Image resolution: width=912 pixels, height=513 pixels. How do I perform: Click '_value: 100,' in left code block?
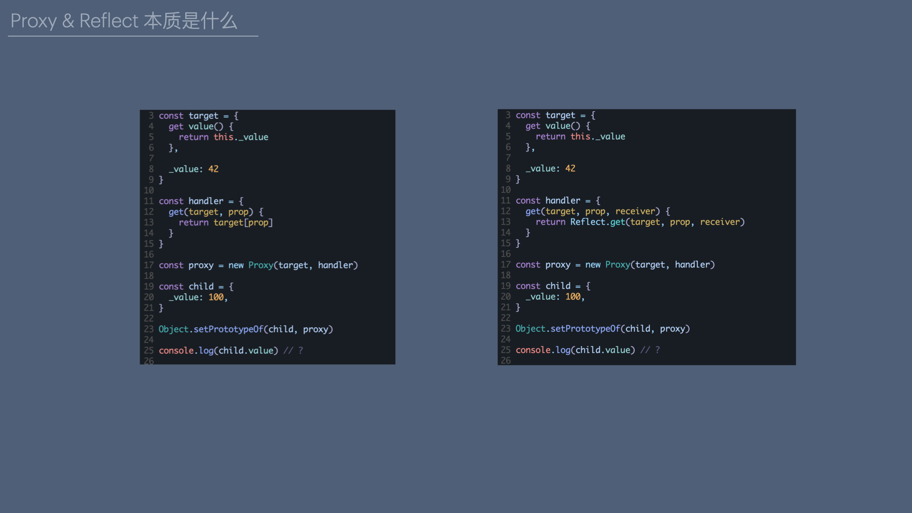(x=198, y=297)
